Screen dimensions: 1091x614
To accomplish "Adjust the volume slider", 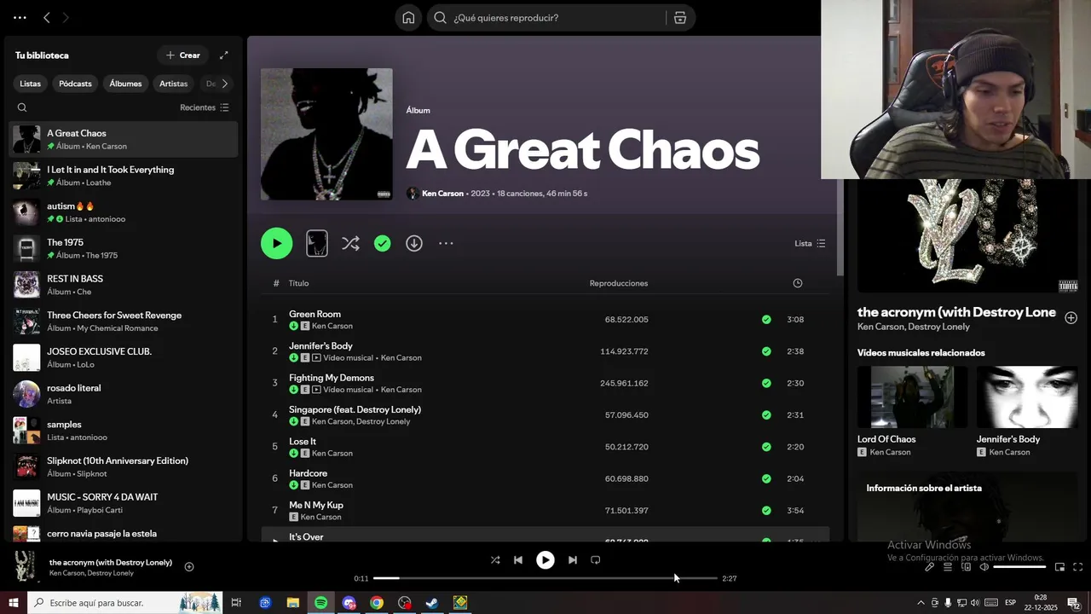I will 1019,567.
